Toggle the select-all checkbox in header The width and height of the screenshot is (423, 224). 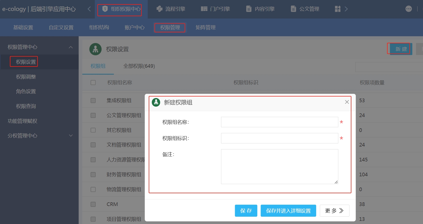click(x=93, y=82)
